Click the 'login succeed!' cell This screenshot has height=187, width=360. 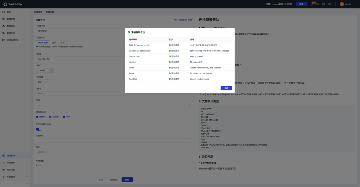[x=197, y=56]
